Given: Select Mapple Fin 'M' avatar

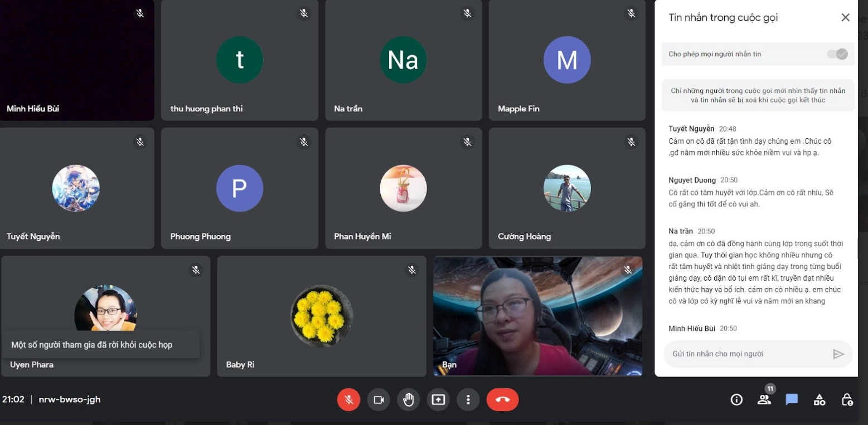Looking at the screenshot, I should 567,60.
